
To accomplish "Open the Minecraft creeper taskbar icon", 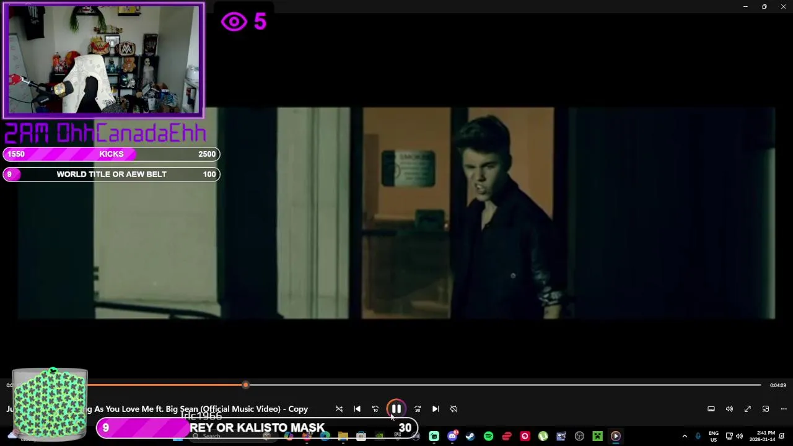I will coord(597,436).
